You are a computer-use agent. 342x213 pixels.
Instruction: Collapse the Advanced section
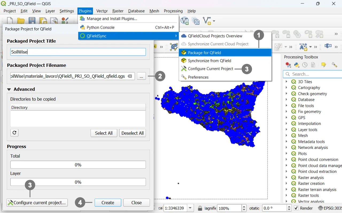coord(9,89)
